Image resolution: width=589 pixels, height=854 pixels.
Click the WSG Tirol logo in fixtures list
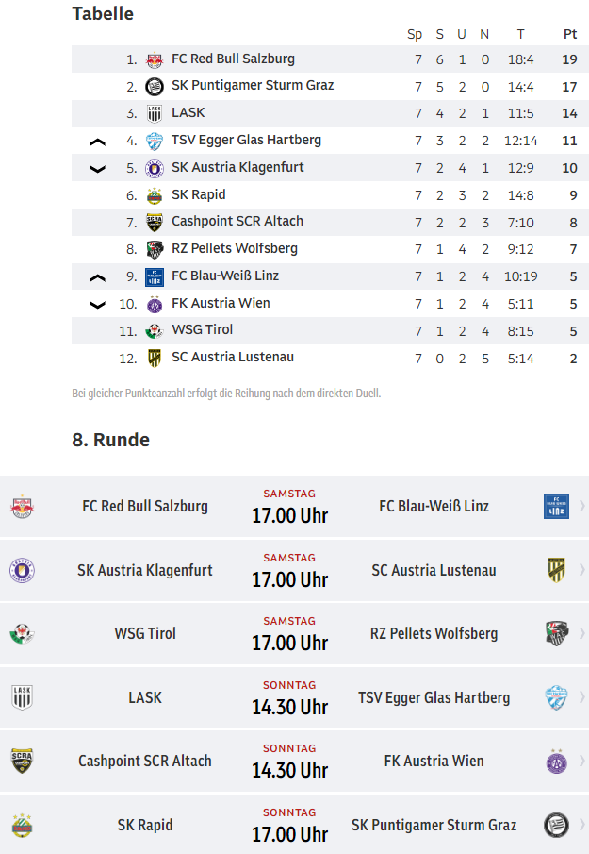coord(22,634)
